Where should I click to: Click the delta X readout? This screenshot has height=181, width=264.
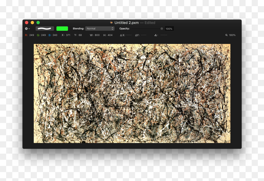pyautogui.click(x=126, y=35)
